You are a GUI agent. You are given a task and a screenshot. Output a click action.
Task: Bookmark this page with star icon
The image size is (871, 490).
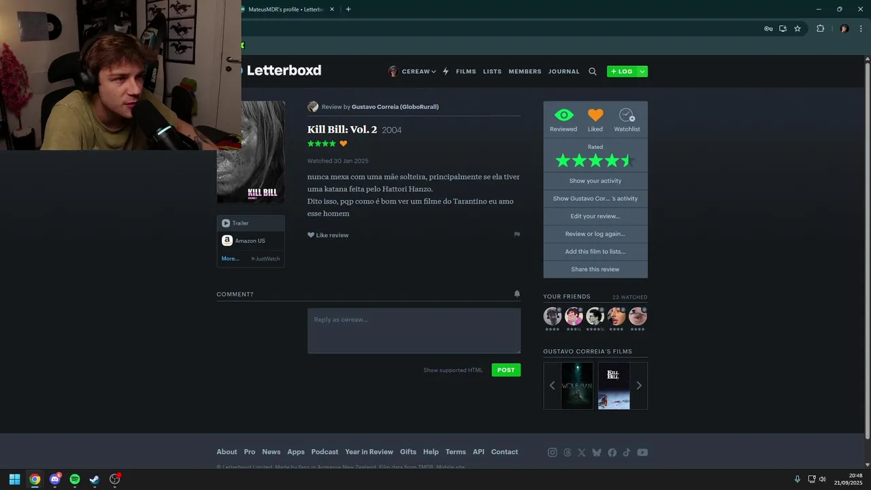point(798,29)
